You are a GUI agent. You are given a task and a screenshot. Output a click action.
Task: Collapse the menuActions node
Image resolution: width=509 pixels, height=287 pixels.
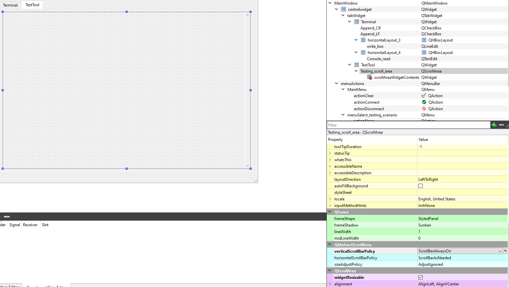click(x=337, y=83)
